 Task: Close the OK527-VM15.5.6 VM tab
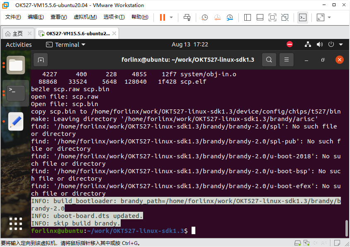[114, 34]
